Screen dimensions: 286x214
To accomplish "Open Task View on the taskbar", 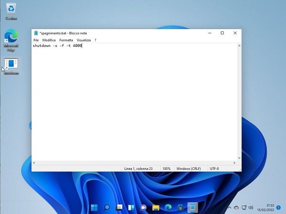I will point(119,207).
